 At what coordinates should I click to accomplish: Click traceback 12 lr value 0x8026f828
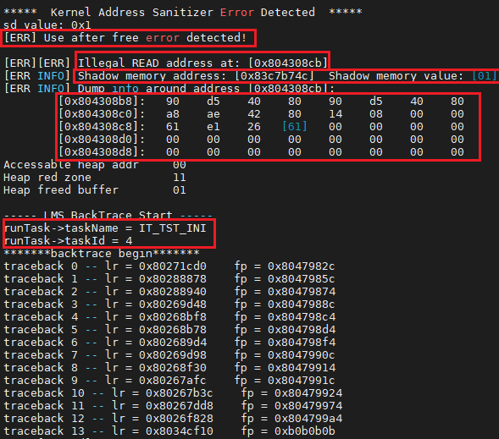point(180,419)
